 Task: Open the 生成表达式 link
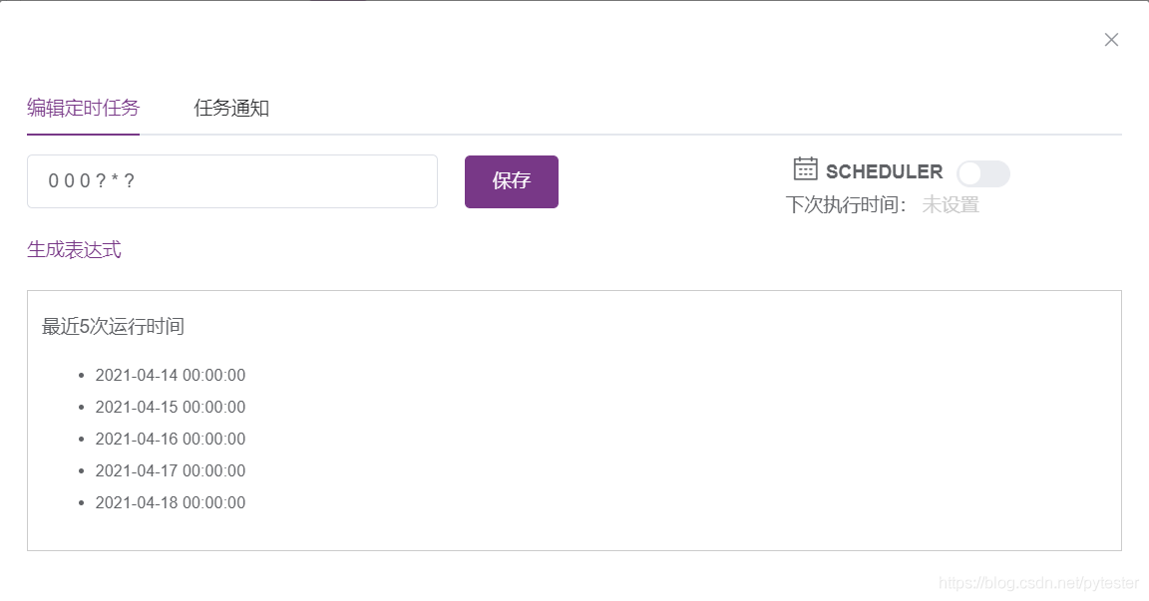[x=74, y=249]
